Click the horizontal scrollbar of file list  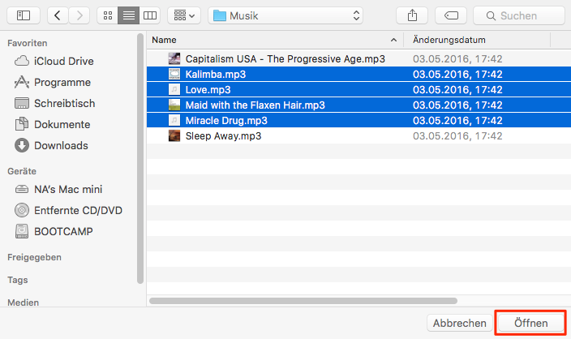pyautogui.click(x=303, y=301)
